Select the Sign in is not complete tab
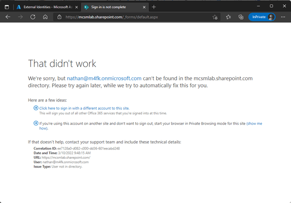The height and width of the screenshot is (203, 291). (115, 7)
